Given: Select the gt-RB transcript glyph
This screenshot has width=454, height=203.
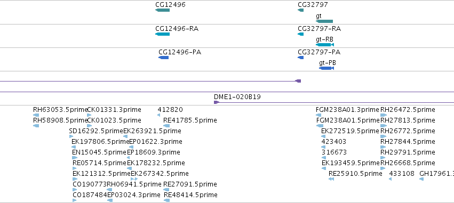Looking at the screenshot, I should point(325,45).
